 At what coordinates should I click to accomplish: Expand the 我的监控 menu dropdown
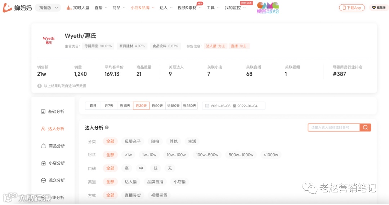click(235, 8)
